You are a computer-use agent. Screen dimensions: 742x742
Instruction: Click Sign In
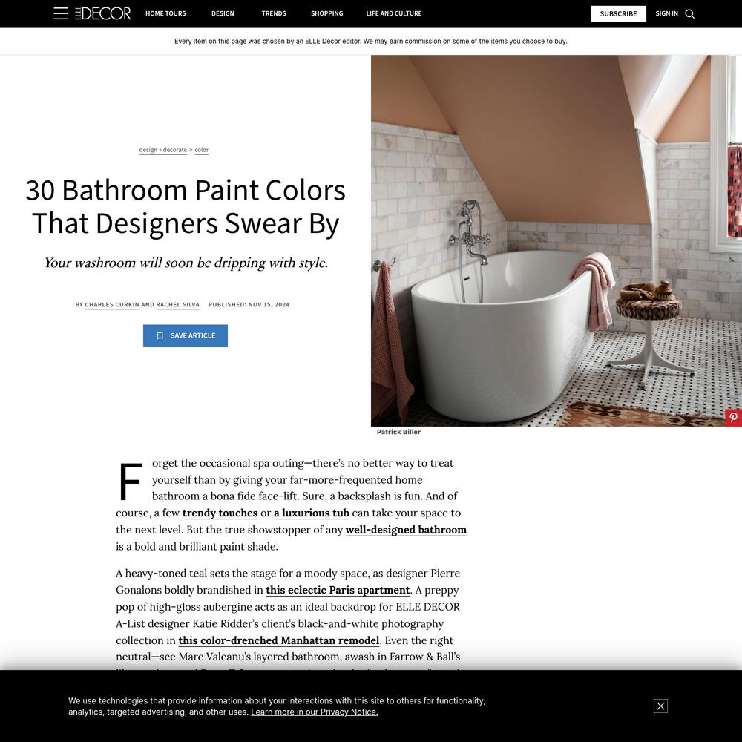(666, 13)
